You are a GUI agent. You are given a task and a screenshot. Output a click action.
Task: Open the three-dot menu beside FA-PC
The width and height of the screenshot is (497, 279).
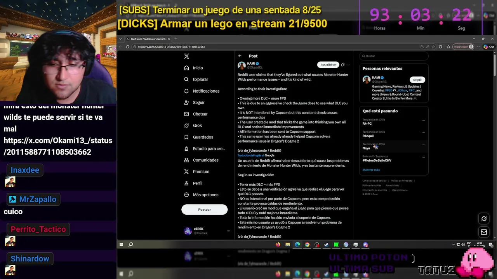coord(423,121)
